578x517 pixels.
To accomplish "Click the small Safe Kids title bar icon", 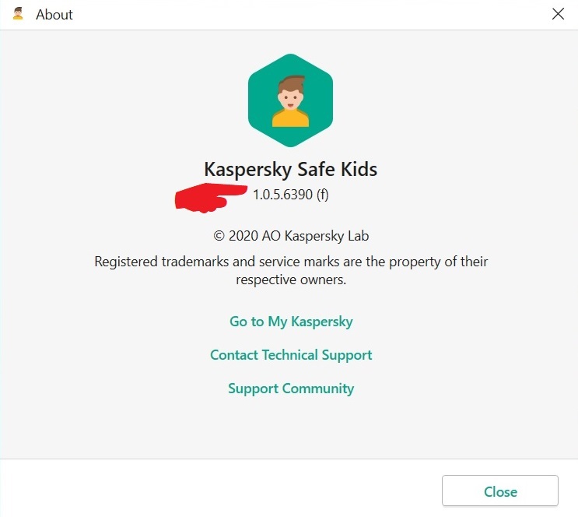I will tap(18, 14).
